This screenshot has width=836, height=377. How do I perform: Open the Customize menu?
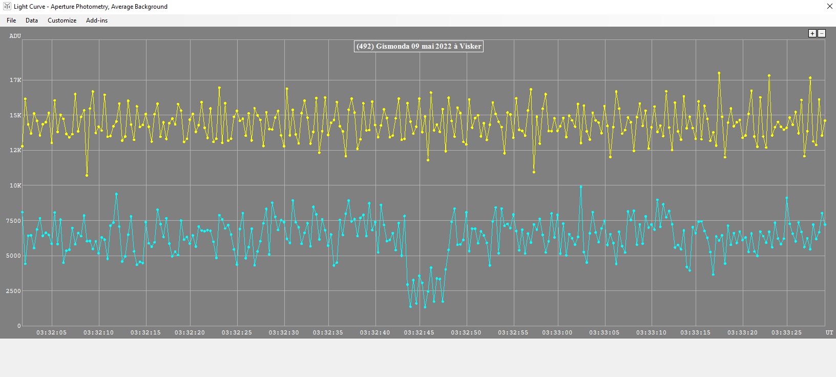(62, 20)
